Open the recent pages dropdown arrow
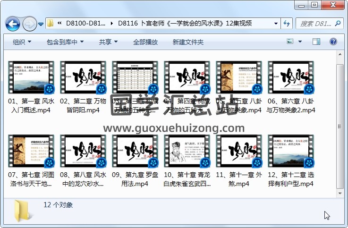 (x=41, y=23)
